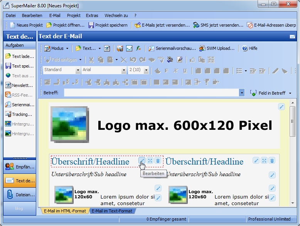
Task: Click Serienmai… in the Aufgaben sidebar
Action: (20, 105)
